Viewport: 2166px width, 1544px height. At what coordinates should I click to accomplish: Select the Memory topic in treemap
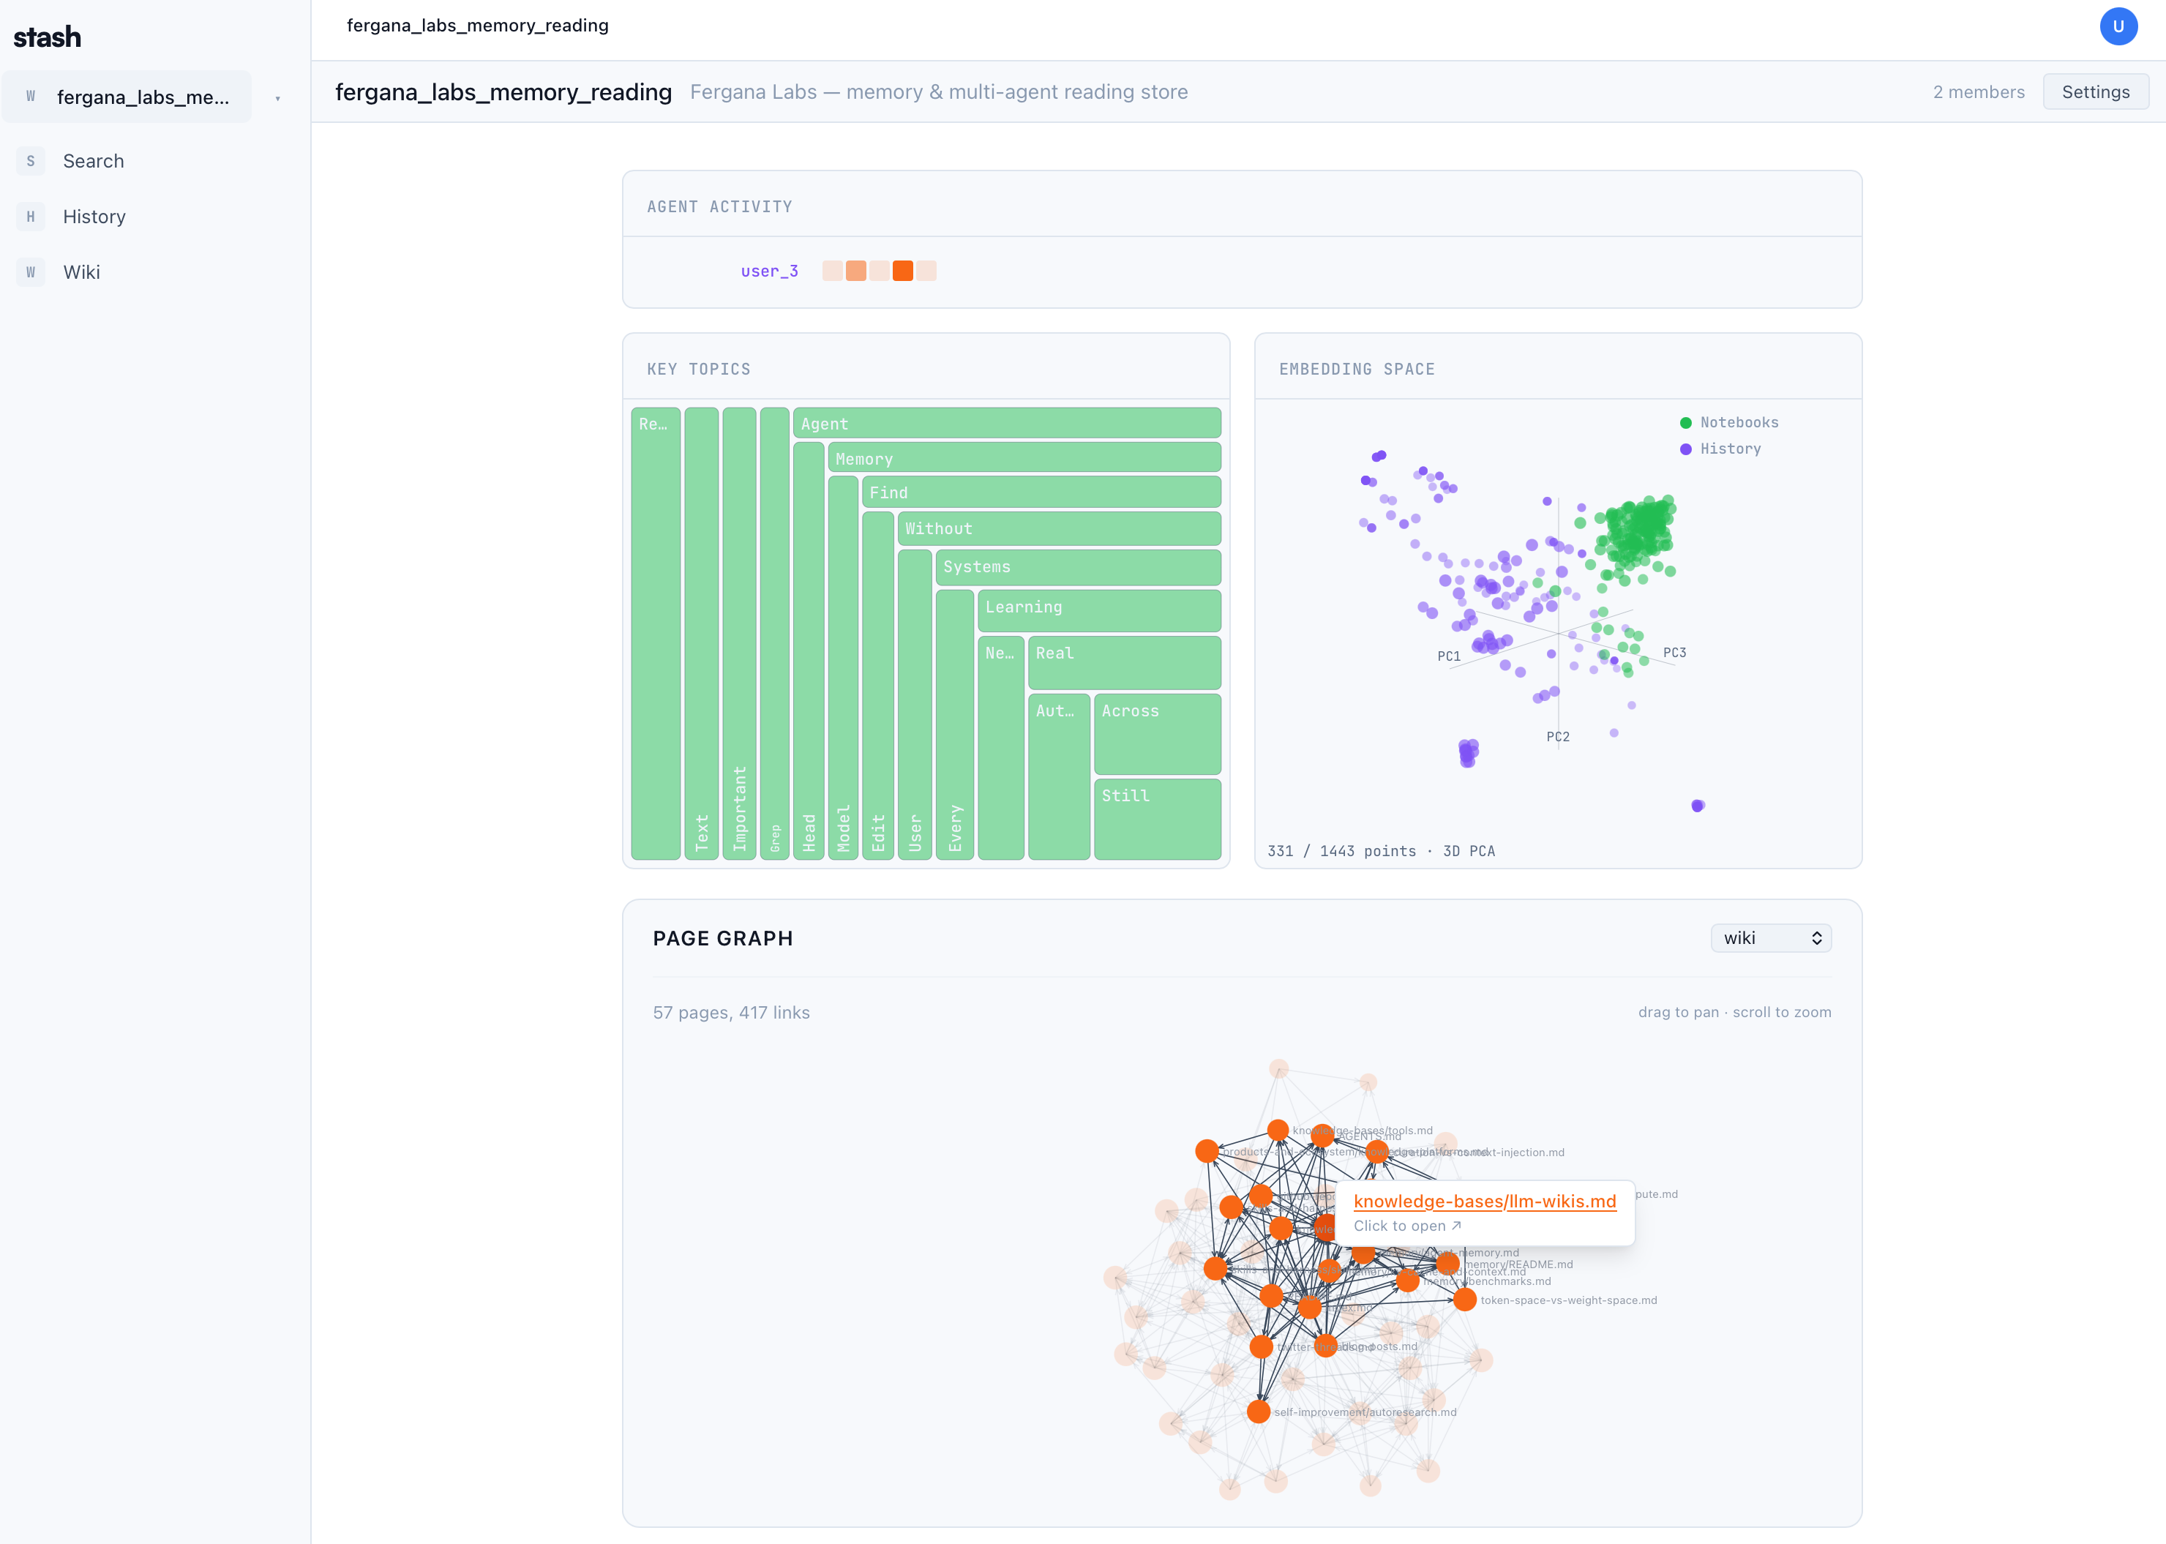[1024, 458]
